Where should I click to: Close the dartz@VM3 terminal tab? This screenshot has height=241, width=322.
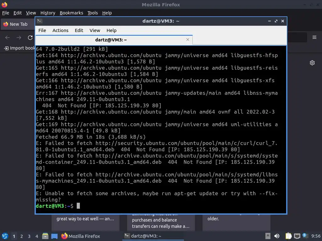pyautogui.click(x=187, y=40)
